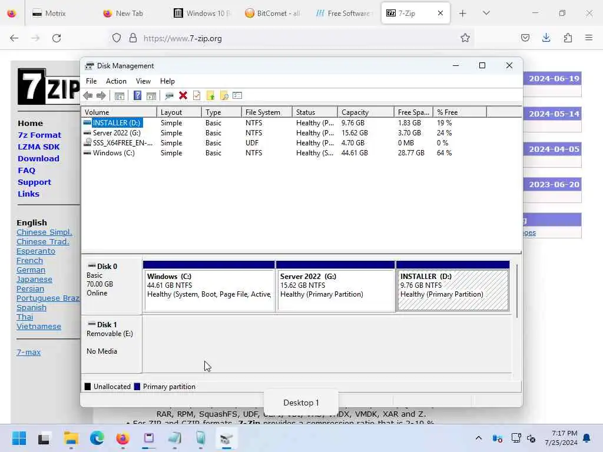603x452 pixels.
Task: Click the Volume column header
Action: tap(119, 112)
